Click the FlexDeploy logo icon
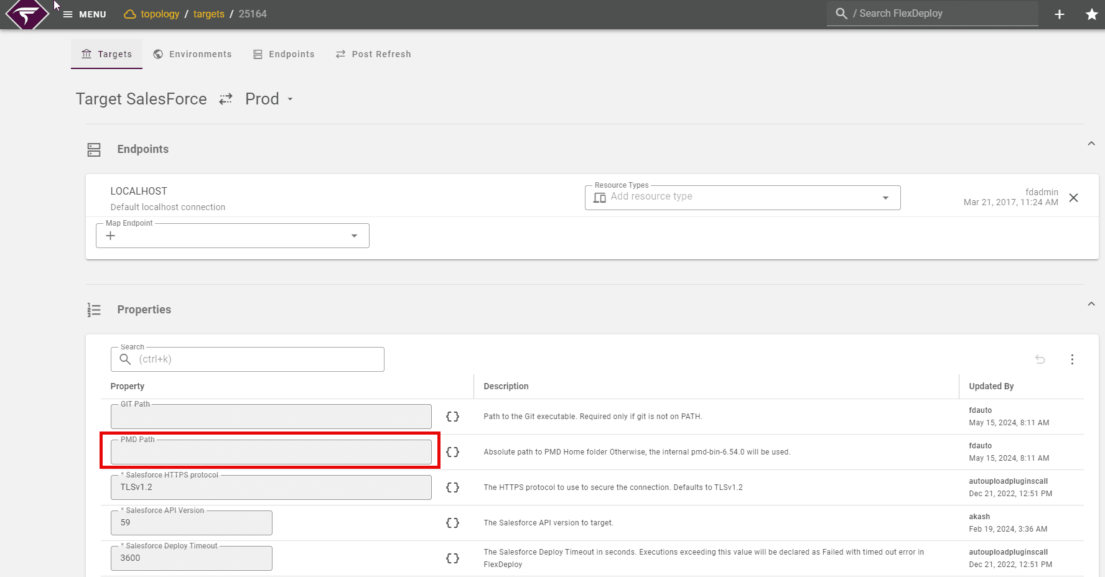The image size is (1105, 577). pos(27,14)
